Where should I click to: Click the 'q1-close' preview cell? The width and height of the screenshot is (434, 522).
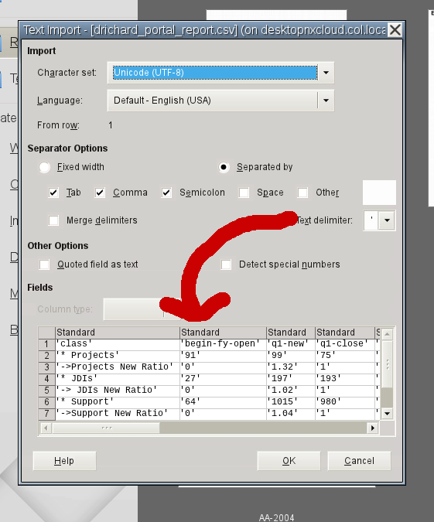pos(345,343)
